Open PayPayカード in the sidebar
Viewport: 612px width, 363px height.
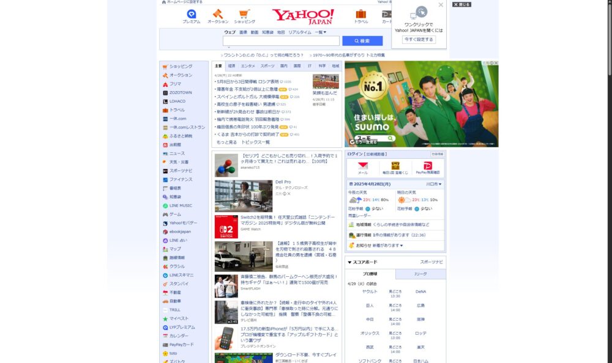click(181, 345)
